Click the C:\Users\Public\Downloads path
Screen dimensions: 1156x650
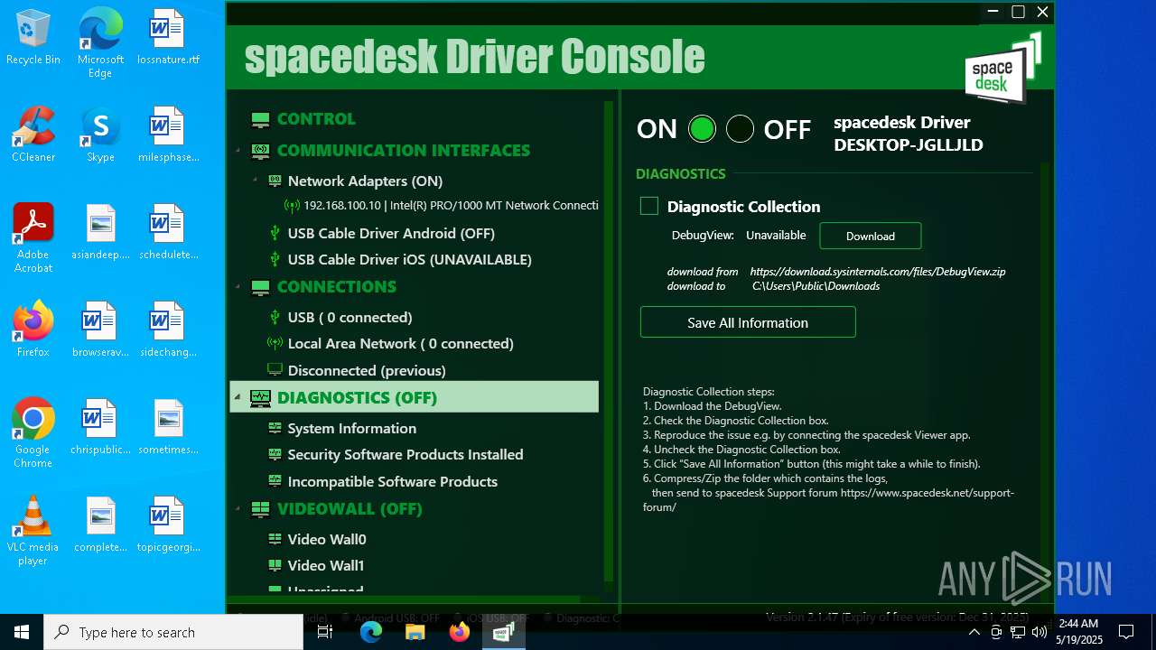pos(816,286)
